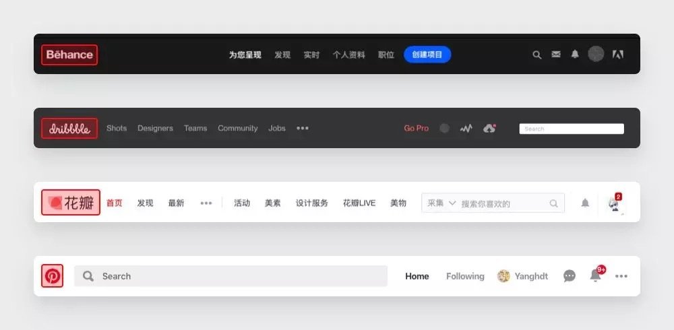Open Shots in Dribbble nav
Screen dimensions: 674x330
tap(117, 128)
